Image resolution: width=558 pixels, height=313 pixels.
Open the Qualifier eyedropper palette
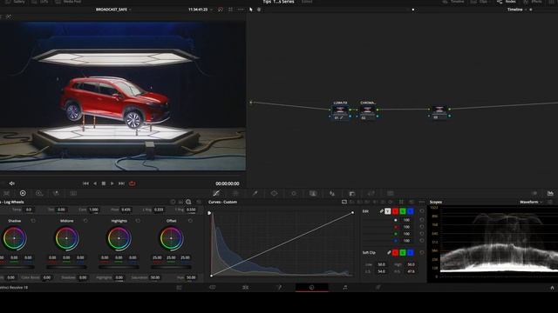[x=255, y=193]
